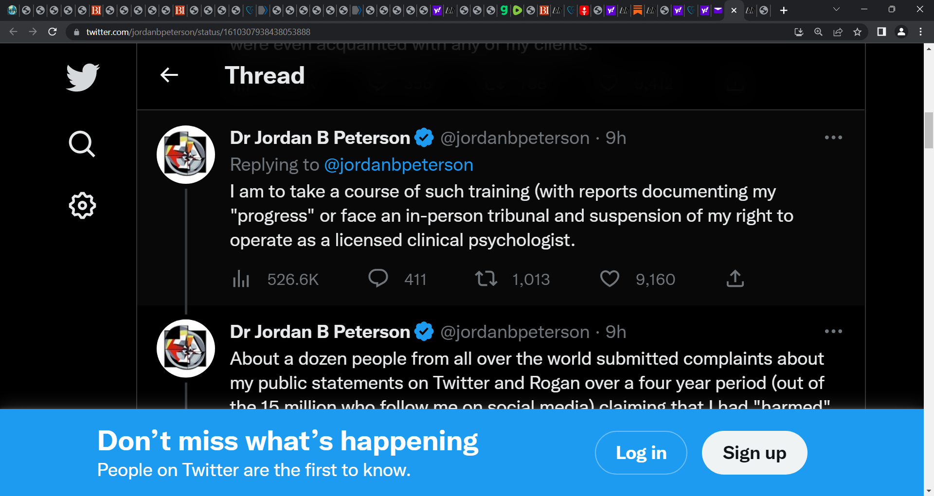Switch to the green play-icon tab
This screenshot has height=496, width=934.
click(517, 10)
